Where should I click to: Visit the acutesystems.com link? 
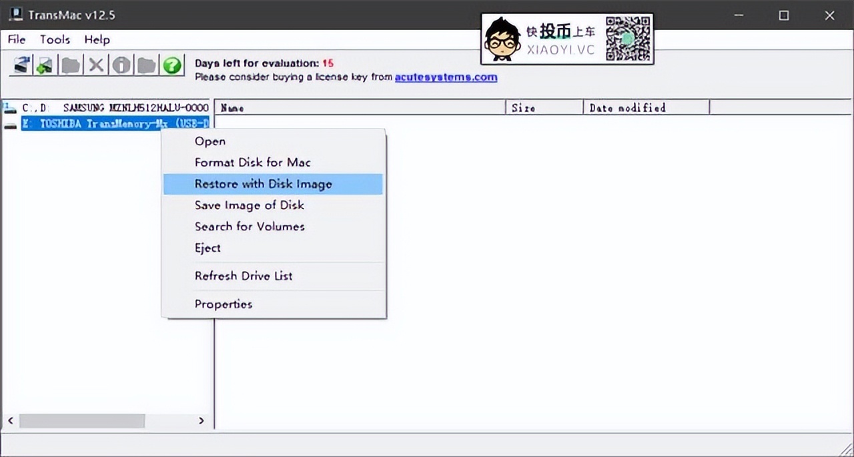(x=446, y=77)
